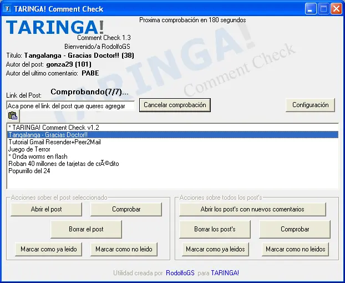Click 'Marcar como ya leido' button

(x=48, y=249)
